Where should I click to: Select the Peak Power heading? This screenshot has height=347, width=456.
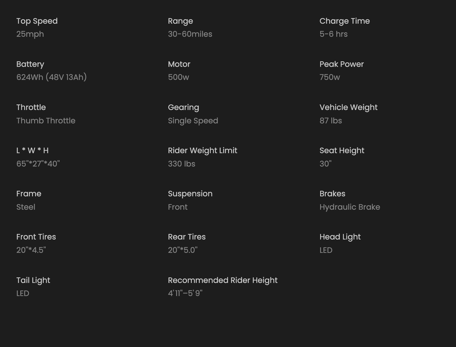tap(342, 64)
